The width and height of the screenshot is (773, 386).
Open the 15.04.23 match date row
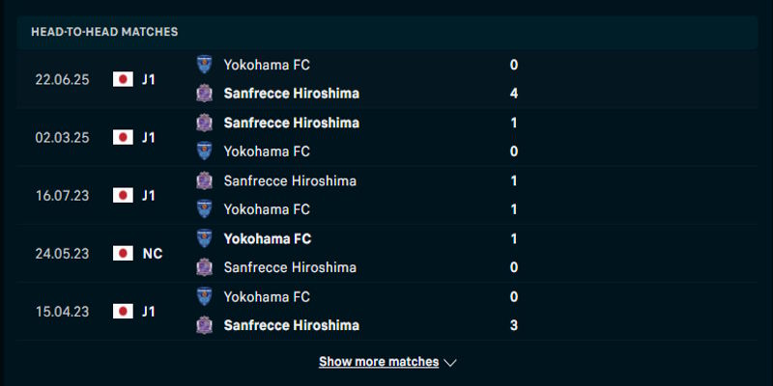[62, 311]
